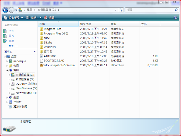Collapse the 桌面 tree node triangle
The width and height of the screenshot is (181, 136).
(5, 57)
